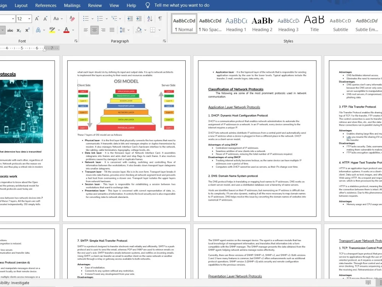382x287 pixels.
Task: Increase paragraph indent
Action: (x=139, y=18)
